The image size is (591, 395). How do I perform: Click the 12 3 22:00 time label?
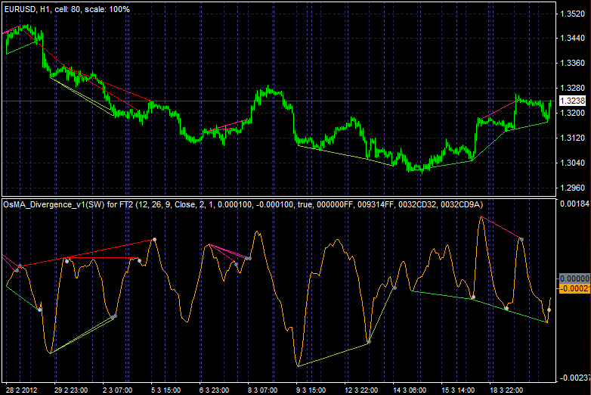click(x=361, y=390)
